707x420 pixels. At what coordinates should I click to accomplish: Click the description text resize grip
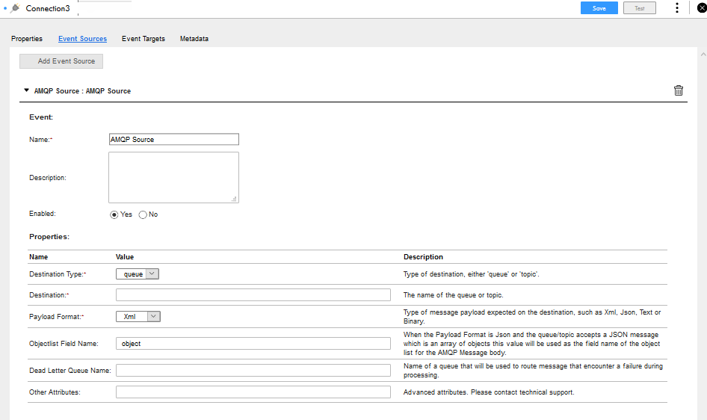[235, 199]
